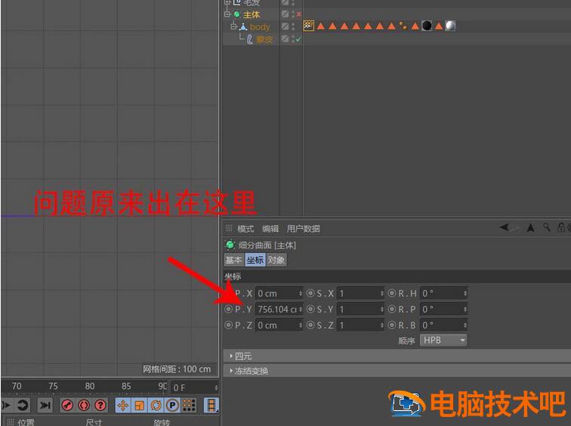The height and width of the screenshot is (426, 571).
Task: Click the search magnifier in attribute manager
Action: 547,227
